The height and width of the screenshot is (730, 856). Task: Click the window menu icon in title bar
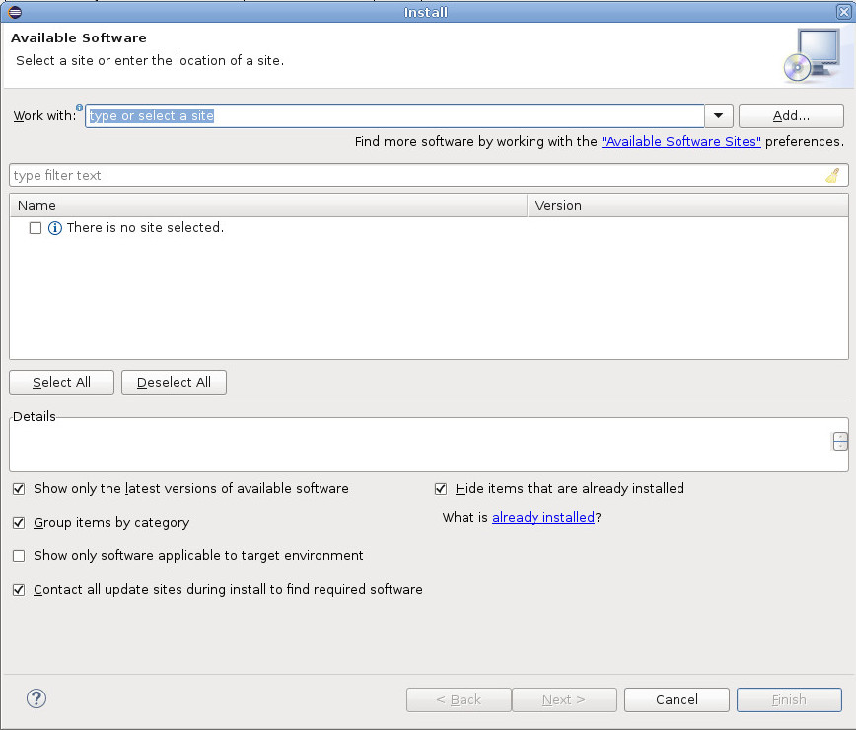click(13, 11)
